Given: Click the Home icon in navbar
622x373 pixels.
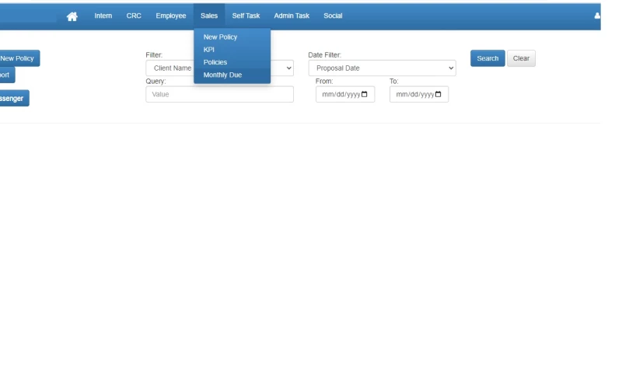Looking at the screenshot, I should 73,16.
